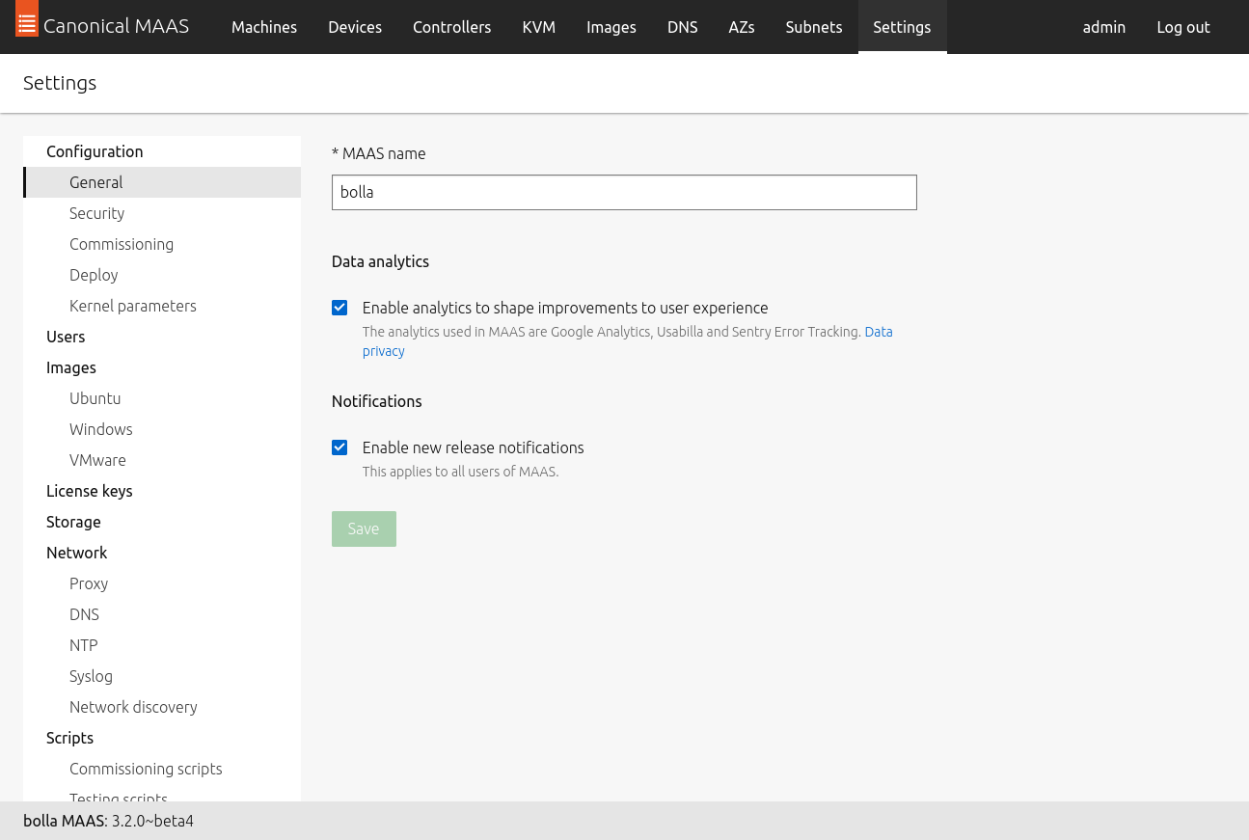Screen dimensions: 1249x840
Task: Uncheck Enable analytics to shape improvements
Action: (x=339, y=307)
